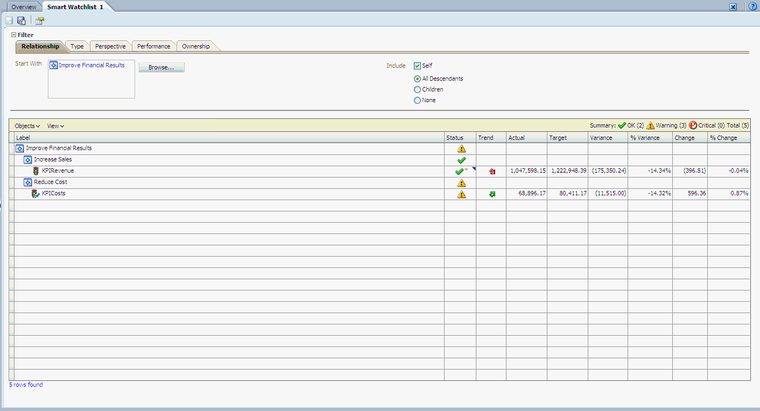Screen dimensions: 760x411
Task: Click the Browse... button
Action: pos(161,67)
